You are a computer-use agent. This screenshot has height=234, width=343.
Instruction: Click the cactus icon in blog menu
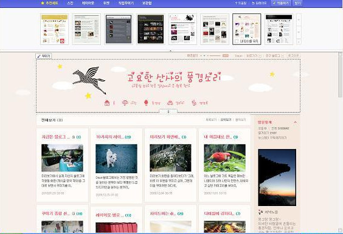click(x=194, y=103)
